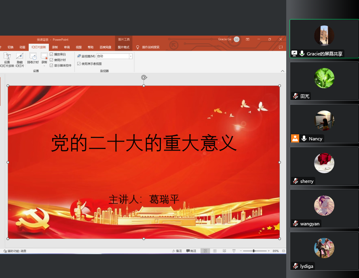The width and height of the screenshot is (359, 278).
Task: Select Nancy's participant video tile
Action: pos(324,123)
